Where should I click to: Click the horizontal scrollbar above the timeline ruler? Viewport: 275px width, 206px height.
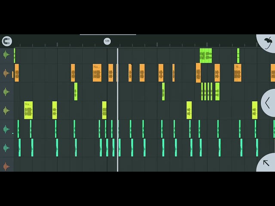pyautogui.click(x=108, y=35)
